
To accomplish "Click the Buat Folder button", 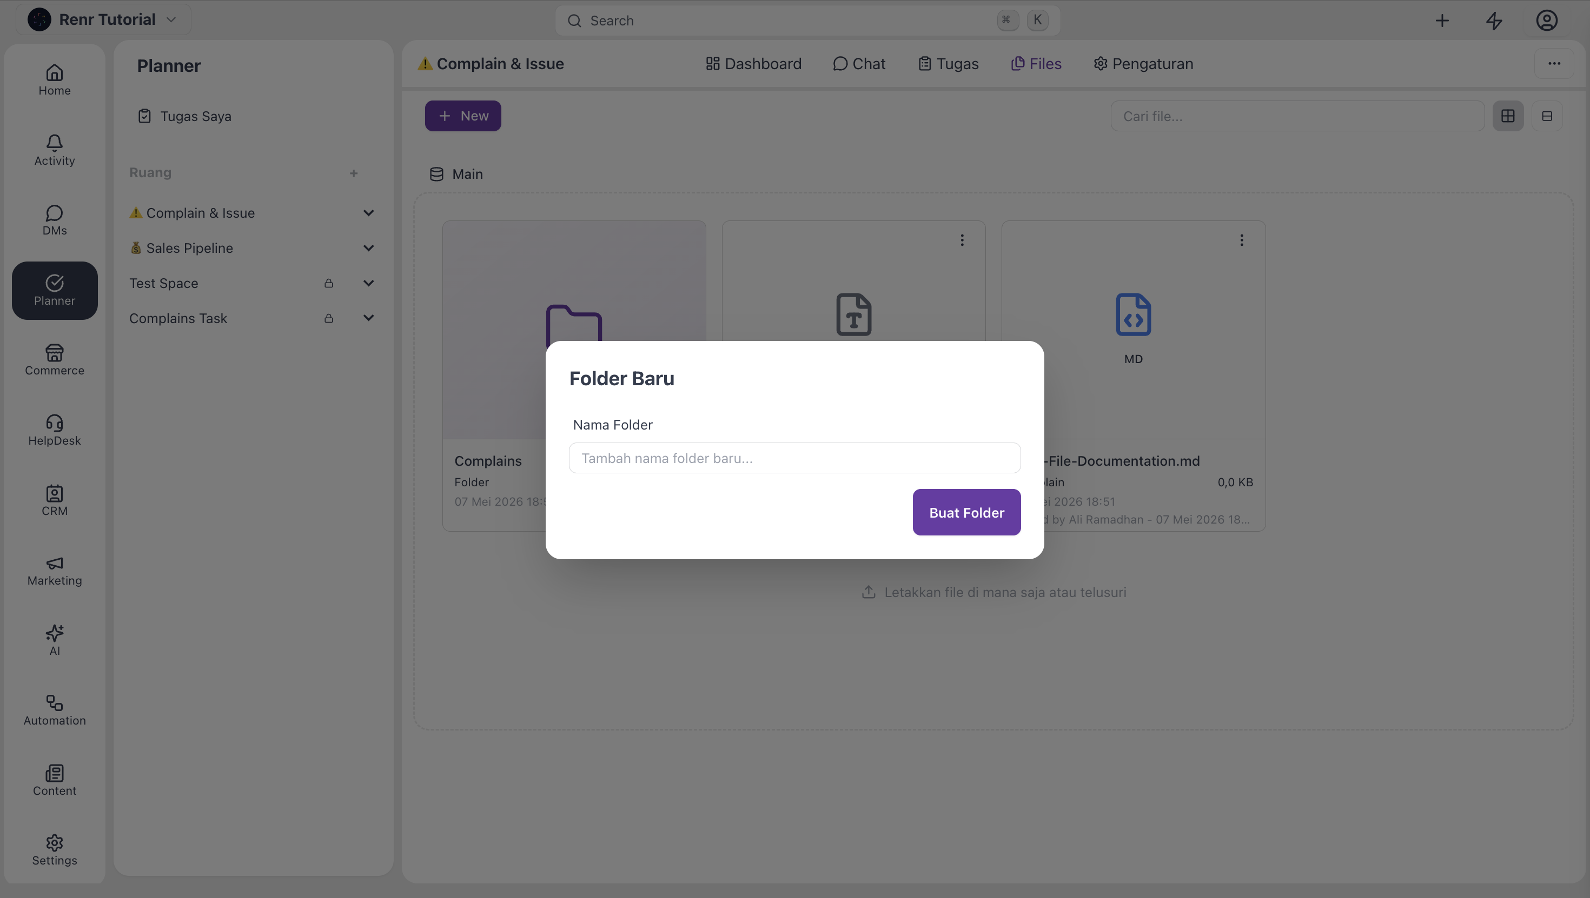I will point(966,513).
